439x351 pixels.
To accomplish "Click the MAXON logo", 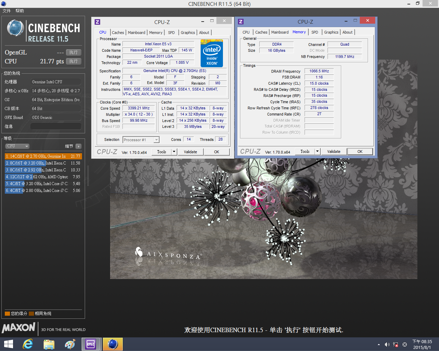I will 19,328.
